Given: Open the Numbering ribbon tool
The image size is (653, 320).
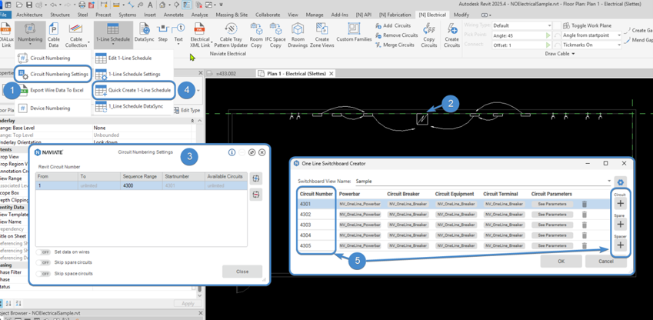Looking at the screenshot, I should (x=30, y=34).
